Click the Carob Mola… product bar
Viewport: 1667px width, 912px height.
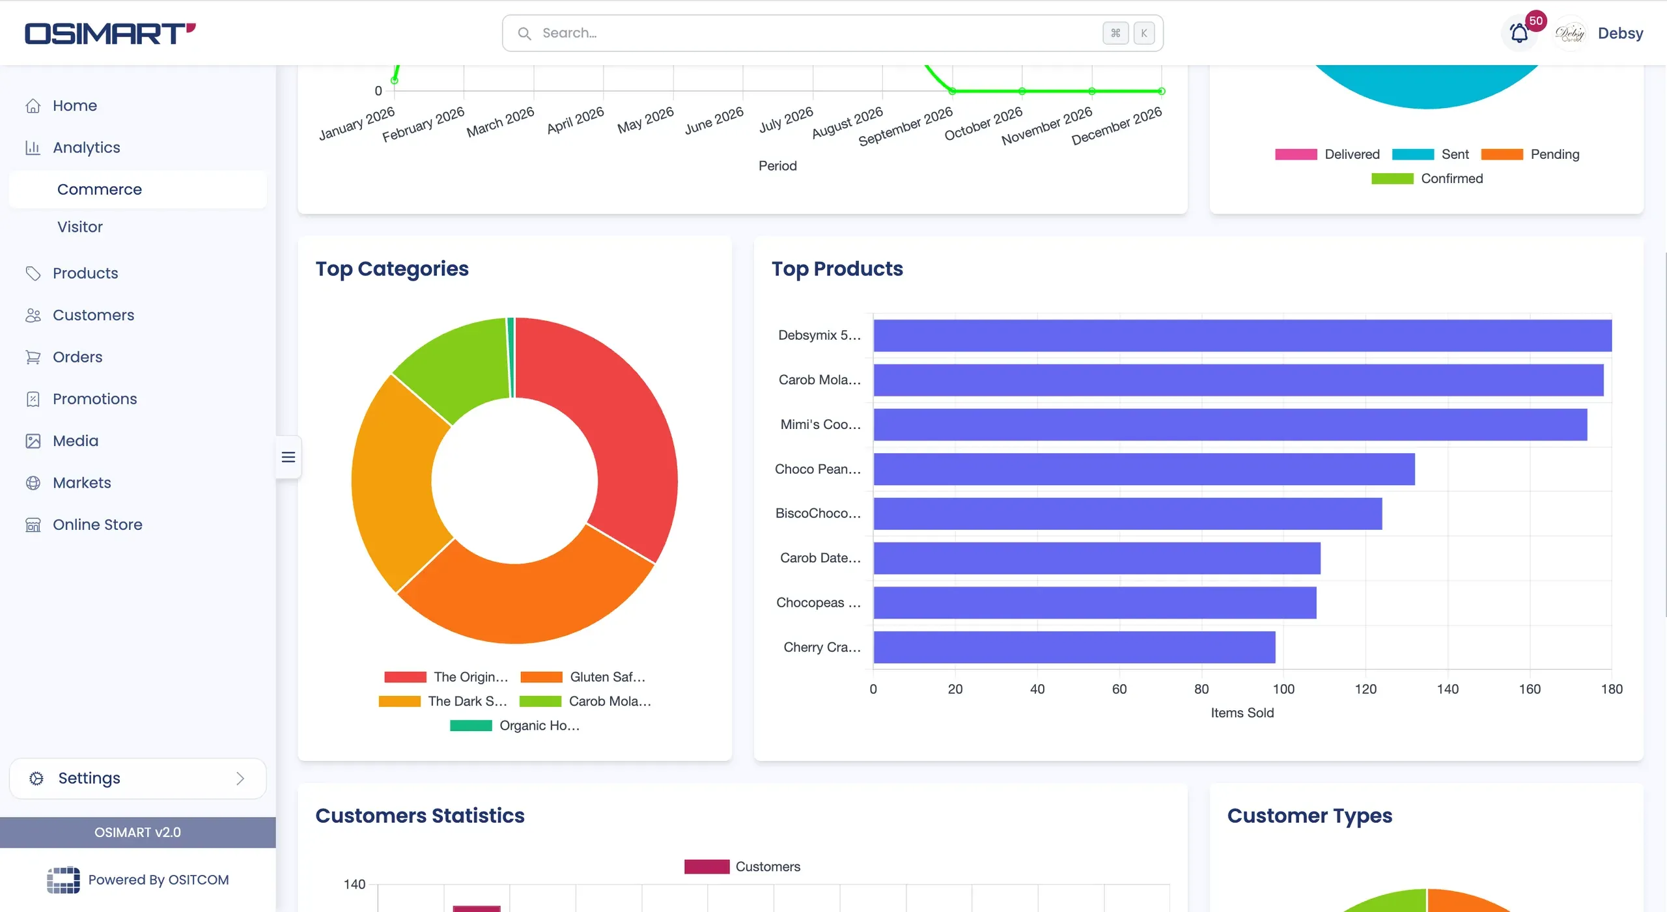coord(1239,380)
